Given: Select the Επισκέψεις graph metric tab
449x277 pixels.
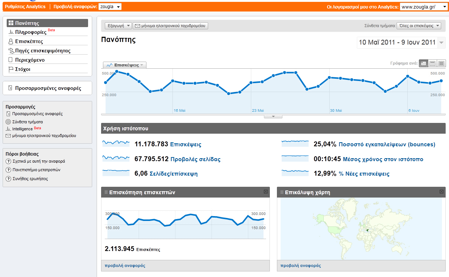Looking at the screenshot, I should (x=125, y=65).
